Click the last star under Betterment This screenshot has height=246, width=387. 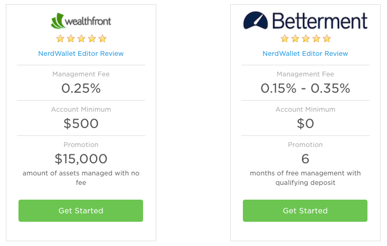pyautogui.click(x=327, y=38)
